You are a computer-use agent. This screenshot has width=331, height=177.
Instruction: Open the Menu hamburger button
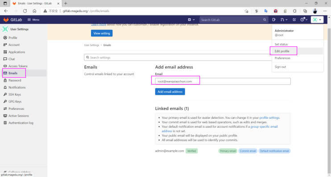pyautogui.click(x=33, y=20)
